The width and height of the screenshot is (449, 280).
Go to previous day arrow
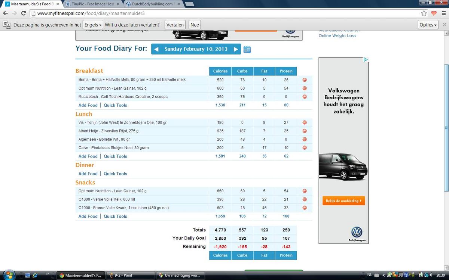156,49
